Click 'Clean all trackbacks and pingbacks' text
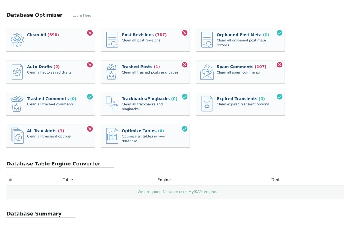Screen dimensions: 344x228 click(142, 107)
